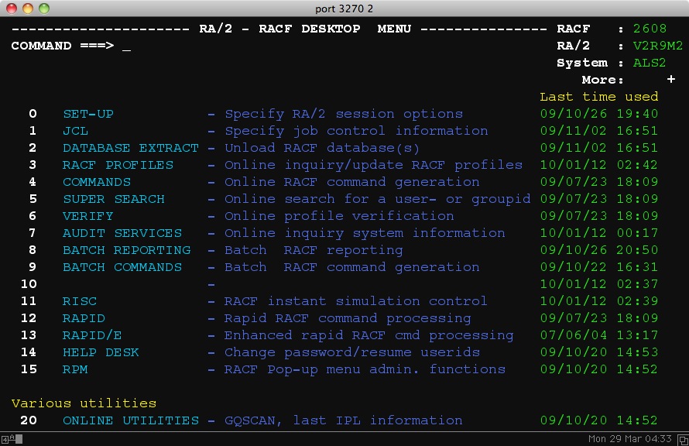689x446 pixels.
Task: Click BATCH REPORTING timestamp '09/10/26 20:50'
Action: [x=599, y=250]
